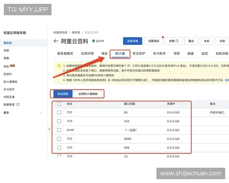This screenshot has width=229, height=183.
Task: Click the port 443 cell
Action: coord(127,121)
